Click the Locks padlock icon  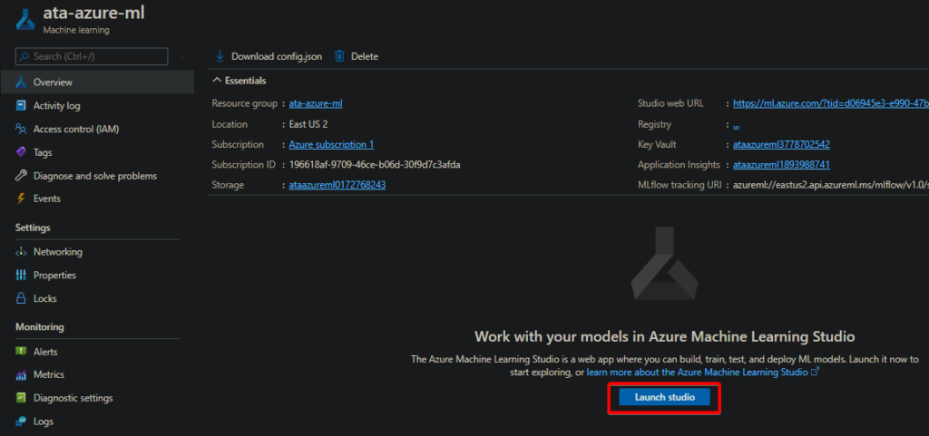click(22, 299)
